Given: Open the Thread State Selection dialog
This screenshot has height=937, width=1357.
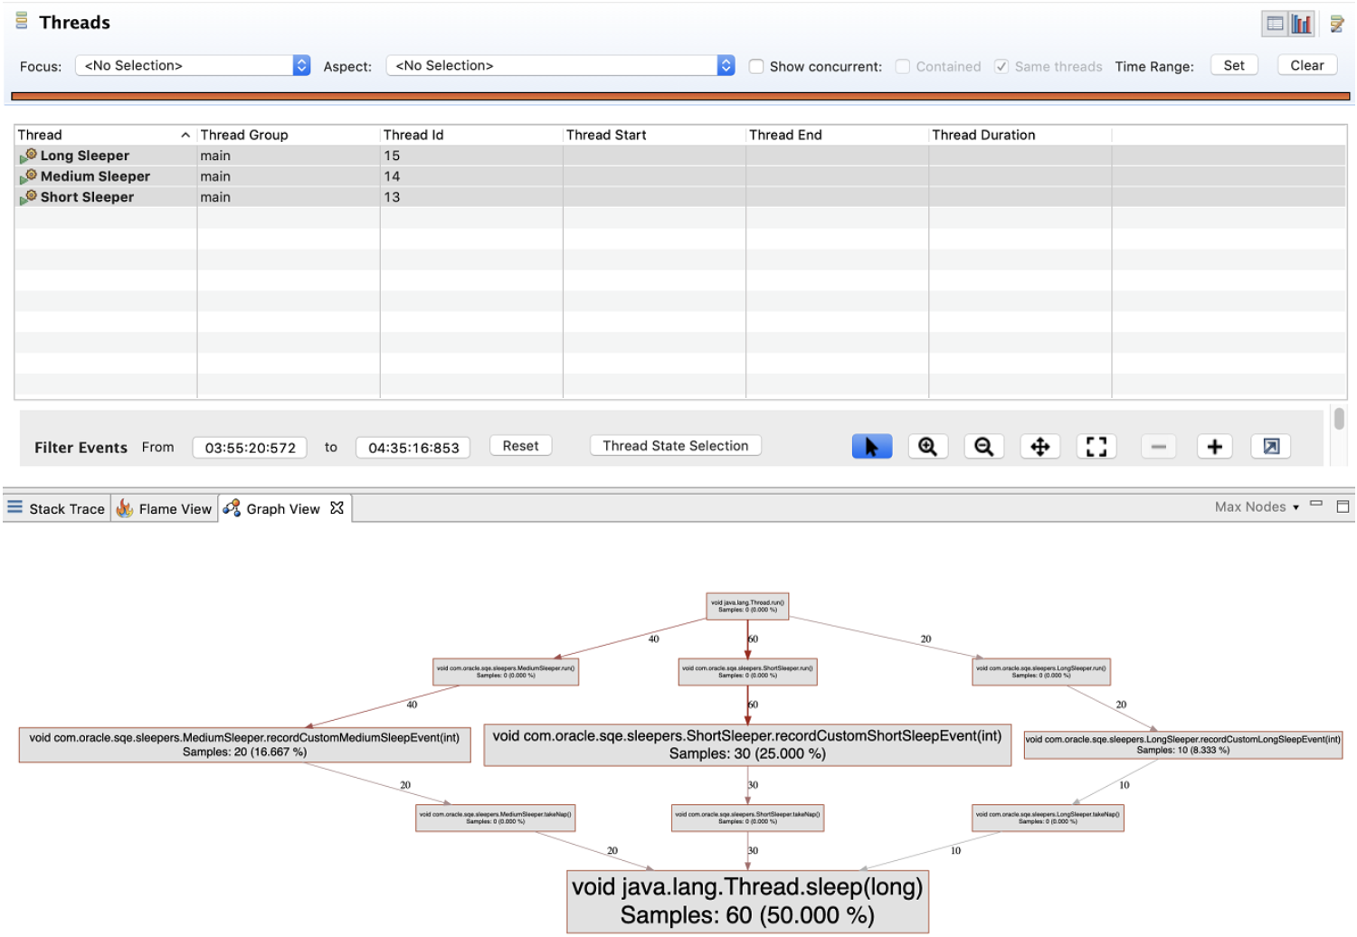Looking at the screenshot, I should [x=674, y=445].
